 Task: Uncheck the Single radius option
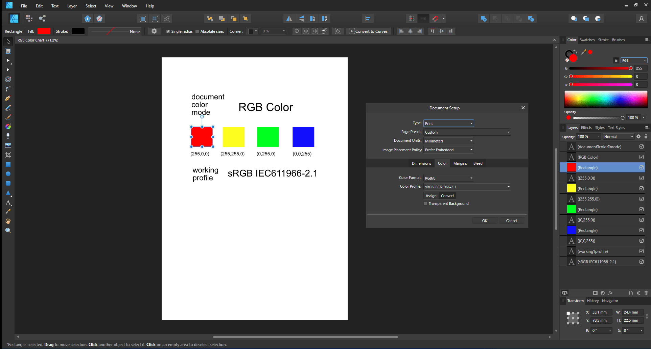coord(168,31)
